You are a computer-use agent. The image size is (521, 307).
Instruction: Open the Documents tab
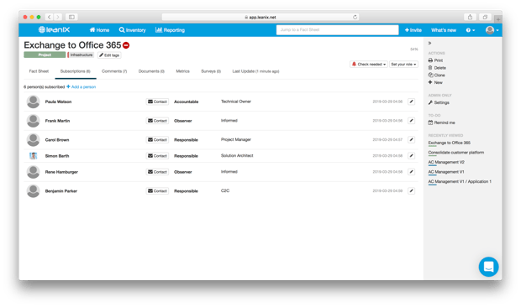pos(151,71)
